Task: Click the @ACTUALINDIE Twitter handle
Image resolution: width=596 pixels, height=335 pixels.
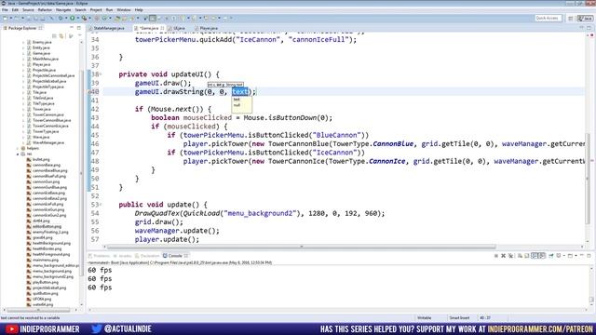Action: tap(128, 328)
